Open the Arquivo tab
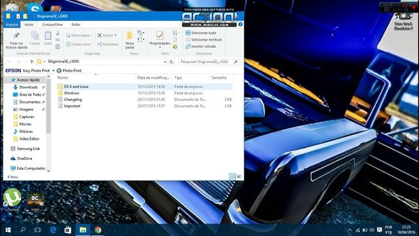Image resolution: width=419 pixels, height=236 pixels. coord(12,24)
